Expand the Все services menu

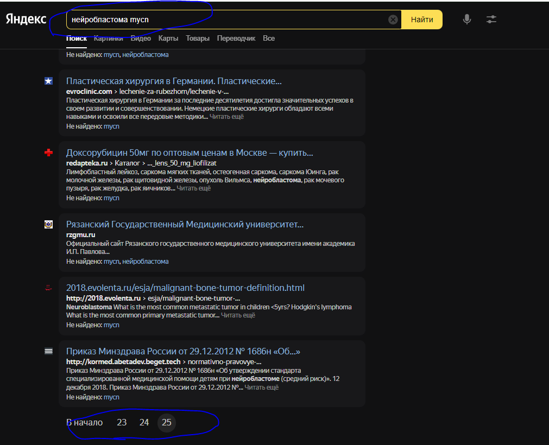269,39
